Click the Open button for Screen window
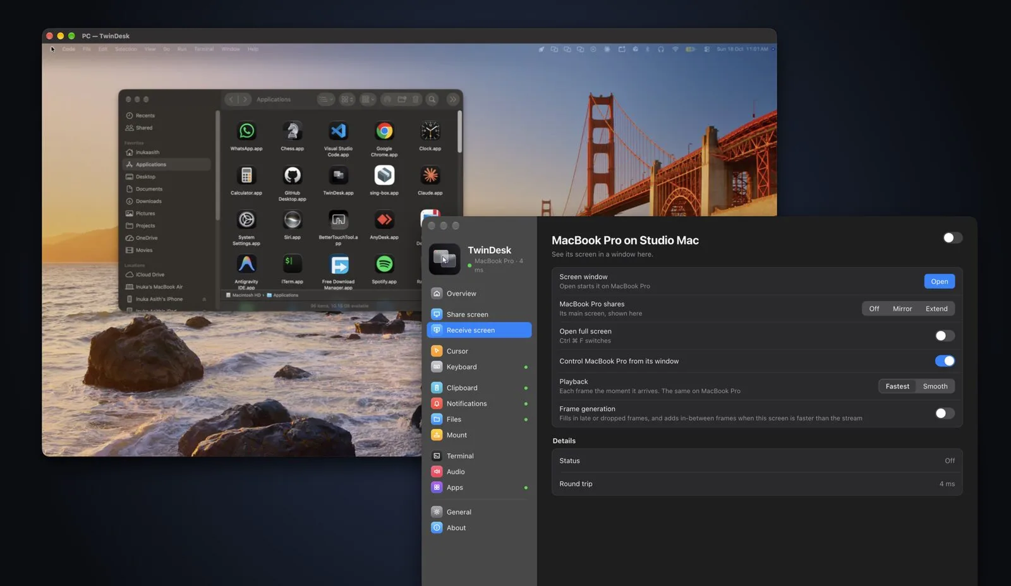Viewport: 1011px width, 586px height. point(940,282)
